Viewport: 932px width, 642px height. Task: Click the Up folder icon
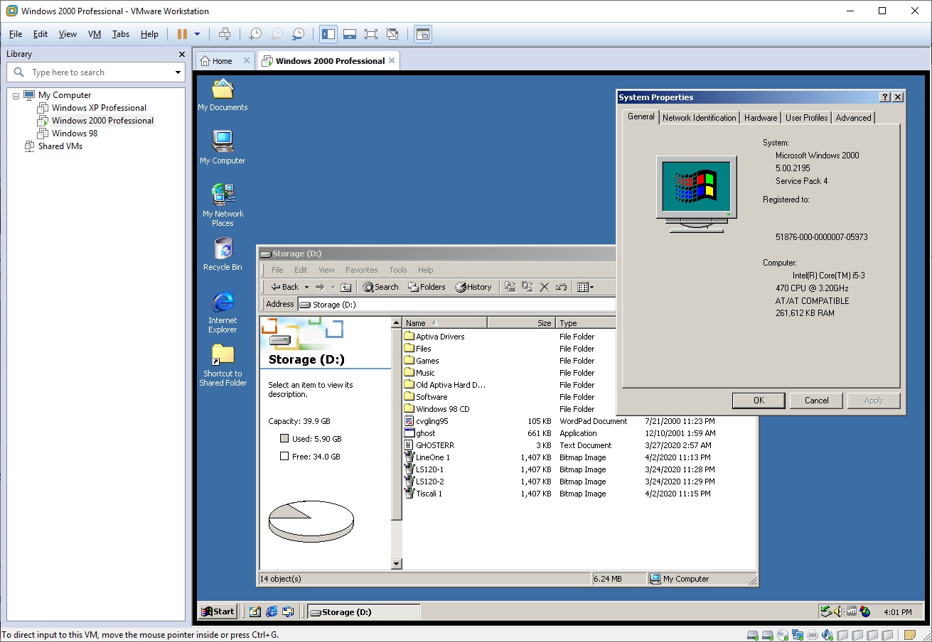tap(346, 287)
